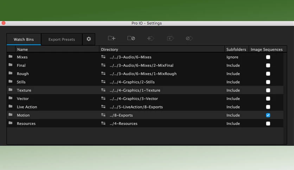Click the duplicate export preset icon
This screenshot has width=294, height=170.
pos(170,38)
